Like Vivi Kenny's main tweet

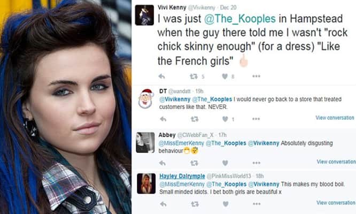coord(225,77)
